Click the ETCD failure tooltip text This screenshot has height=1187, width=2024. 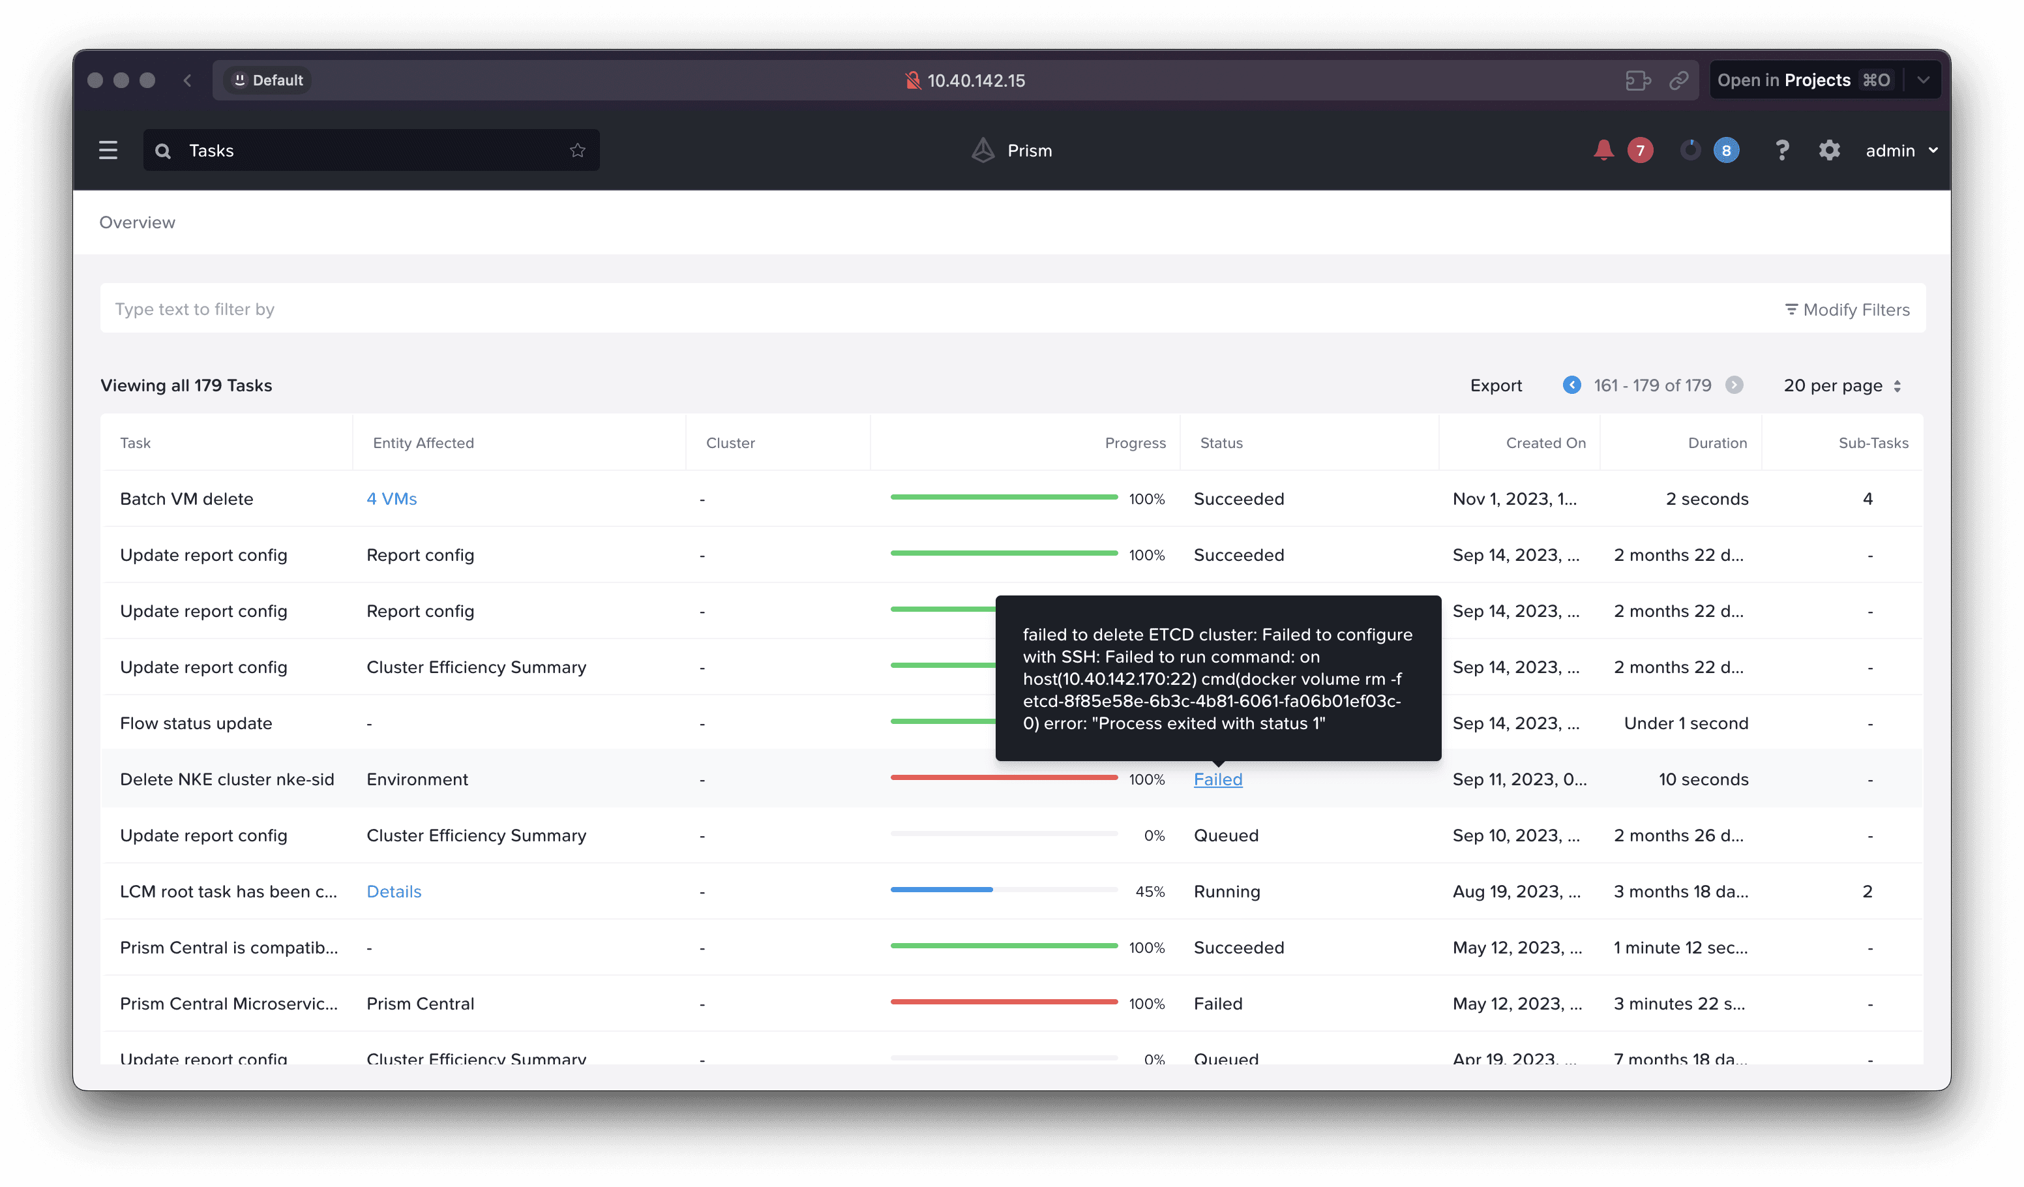(1217, 679)
